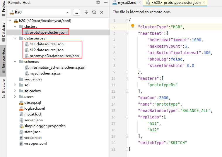Click the datasources folder icon

click(21, 38)
